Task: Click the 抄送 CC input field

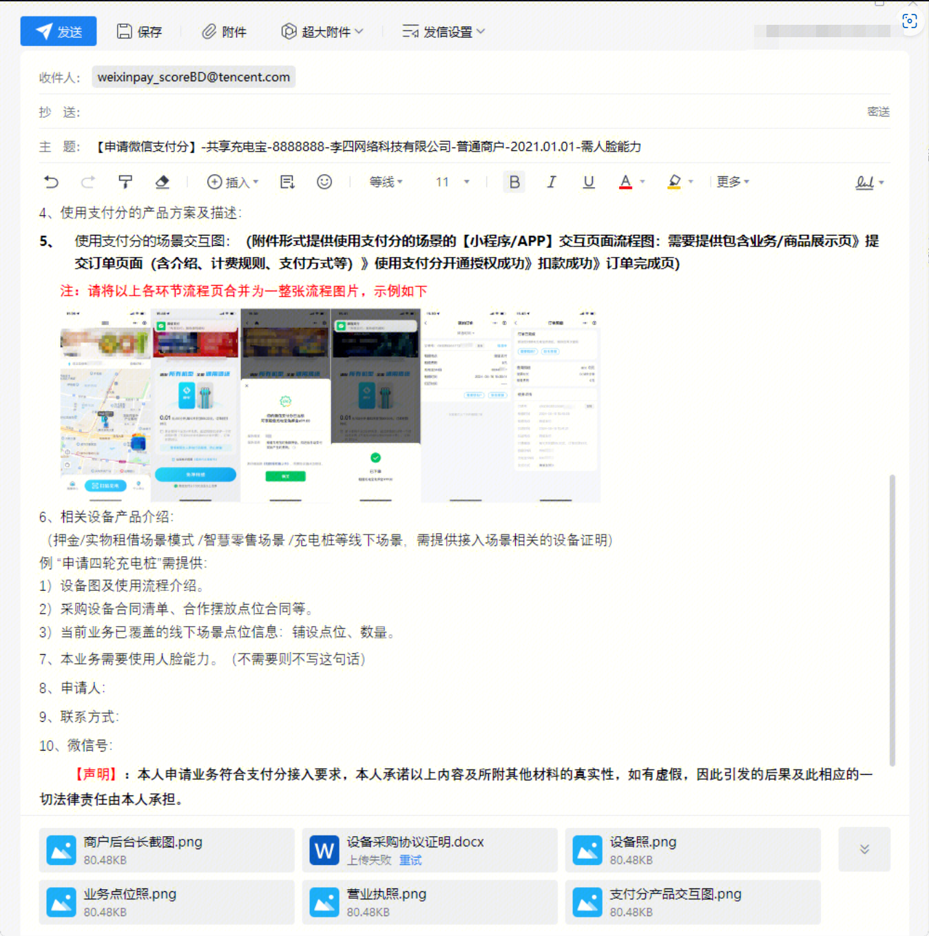Action: pyautogui.click(x=472, y=112)
